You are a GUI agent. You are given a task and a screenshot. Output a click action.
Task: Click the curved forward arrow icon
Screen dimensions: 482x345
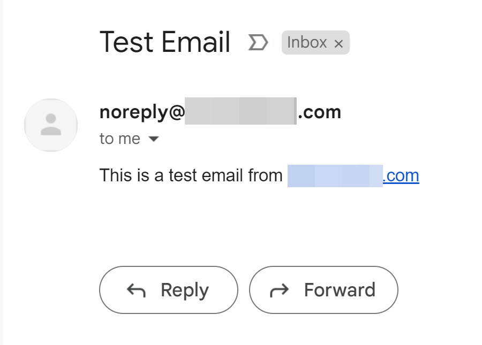point(279,290)
